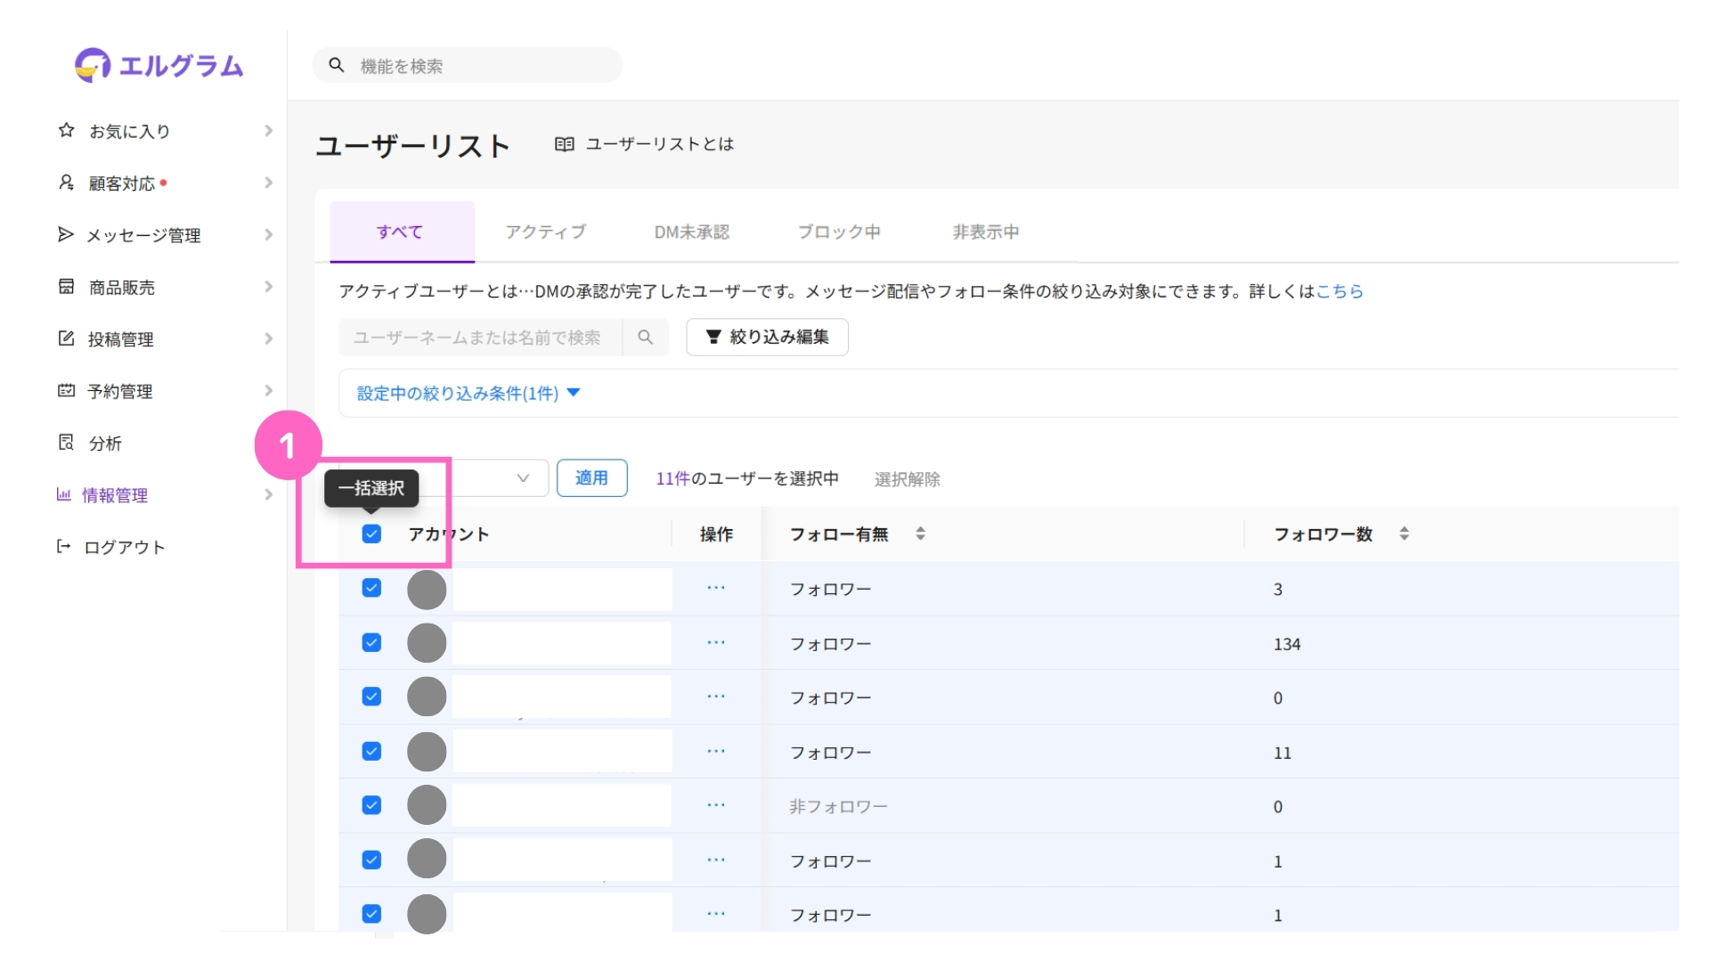Sort by フォロー有無 column arrows
1710x962 pixels.
[920, 534]
